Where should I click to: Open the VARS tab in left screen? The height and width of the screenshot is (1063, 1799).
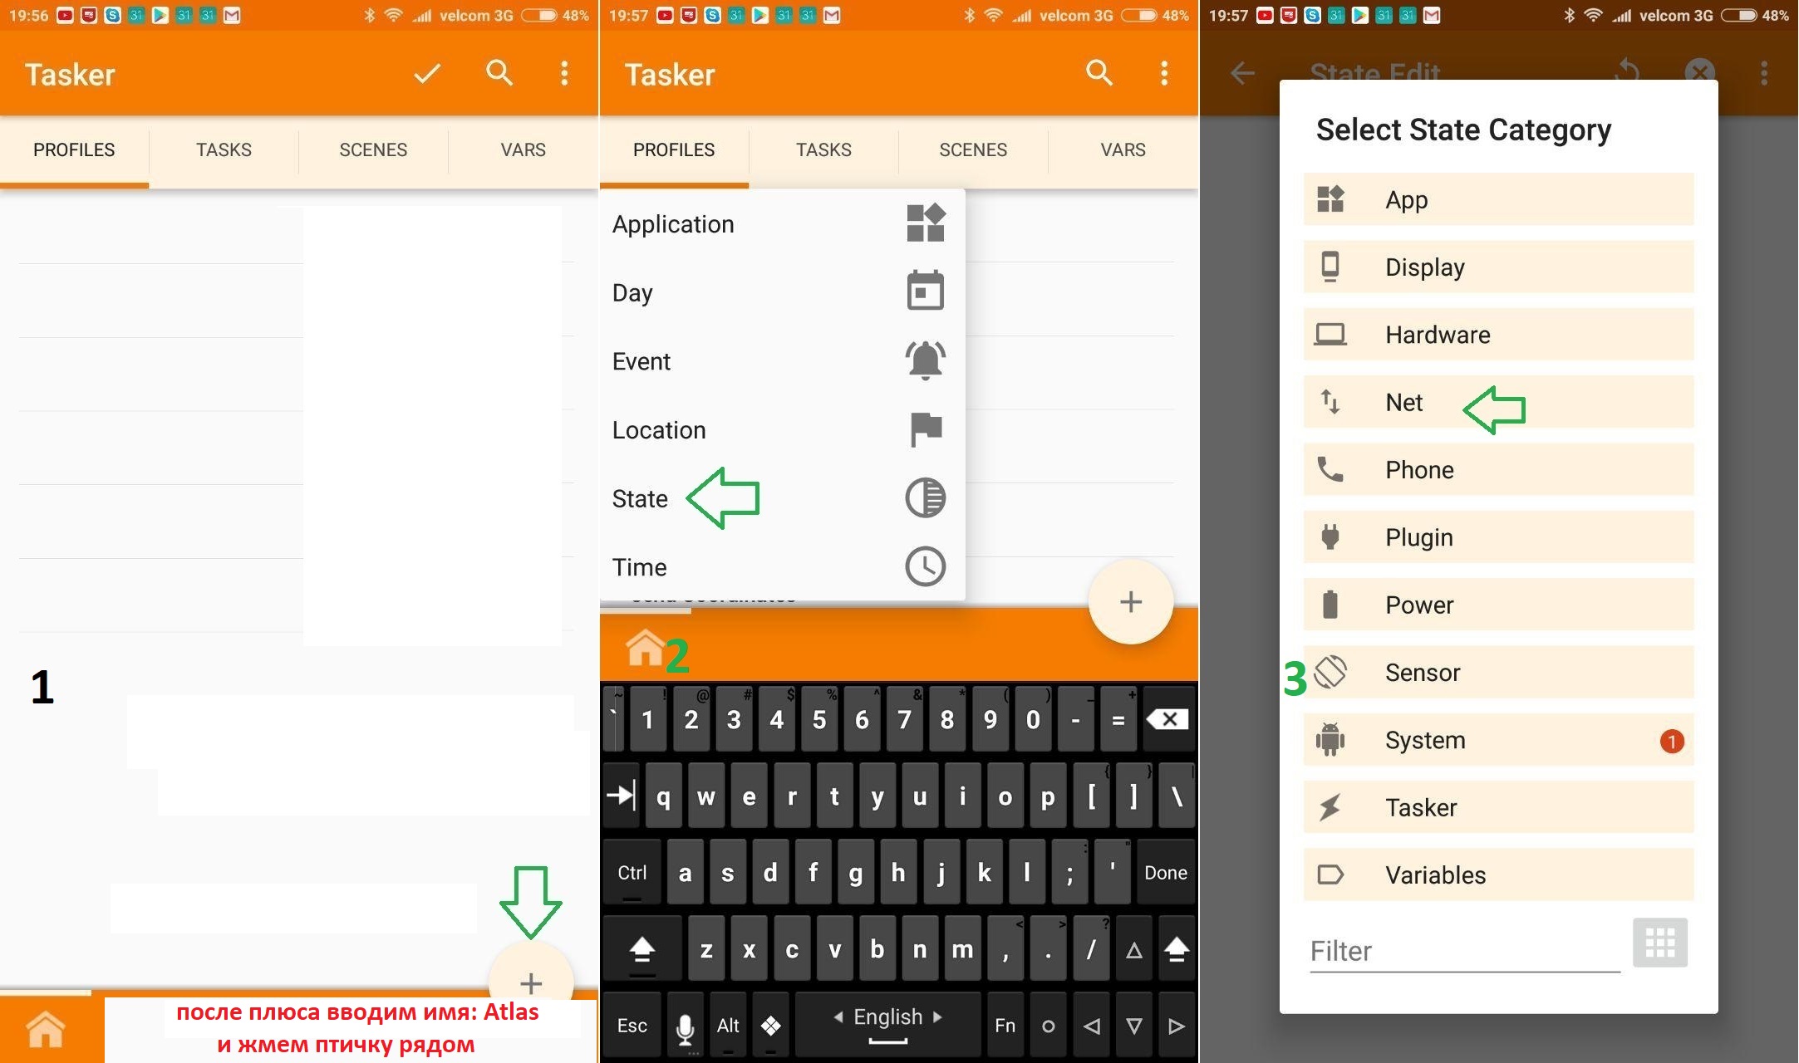[x=523, y=149]
